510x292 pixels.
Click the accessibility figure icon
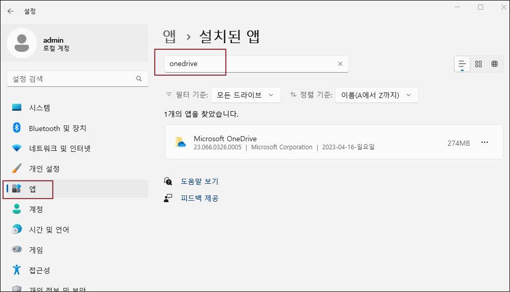point(17,270)
